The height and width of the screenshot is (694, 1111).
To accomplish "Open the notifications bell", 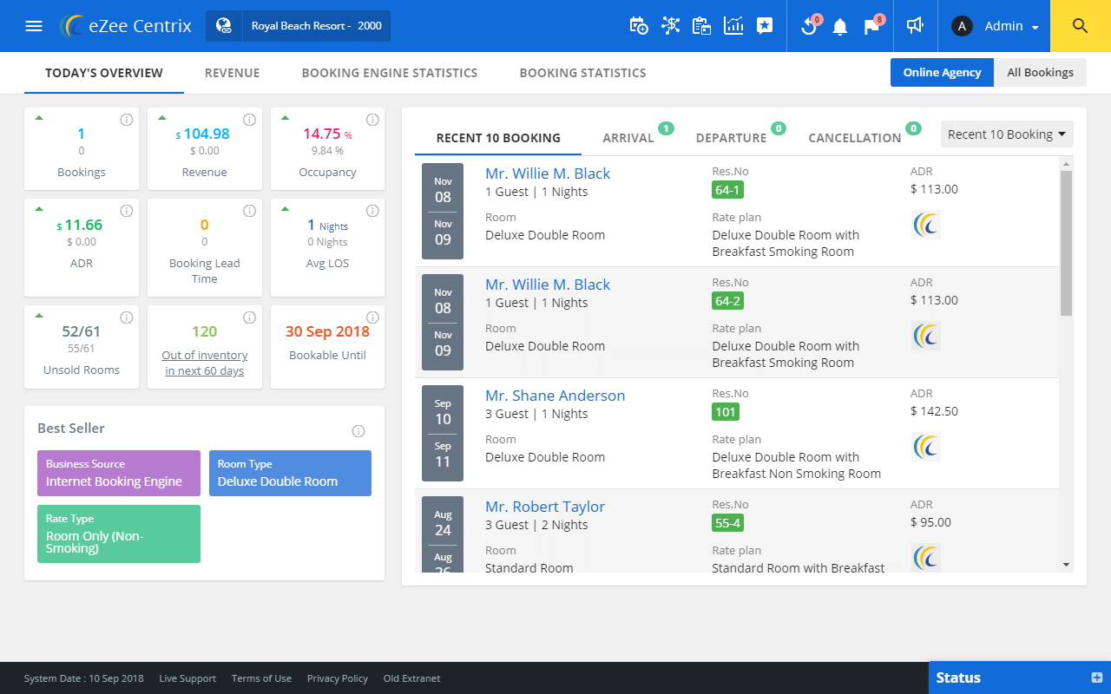I will coord(839,27).
